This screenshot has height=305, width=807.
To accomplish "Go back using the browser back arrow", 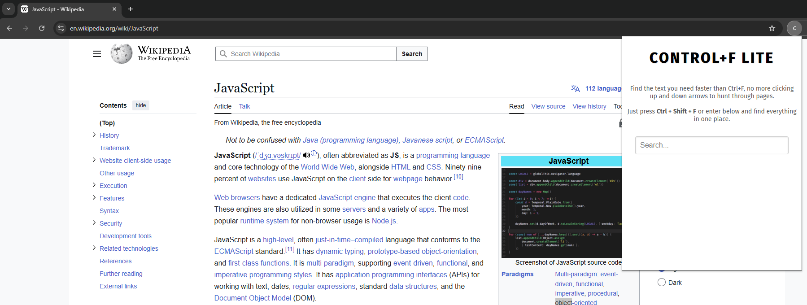I will [9, 28].
